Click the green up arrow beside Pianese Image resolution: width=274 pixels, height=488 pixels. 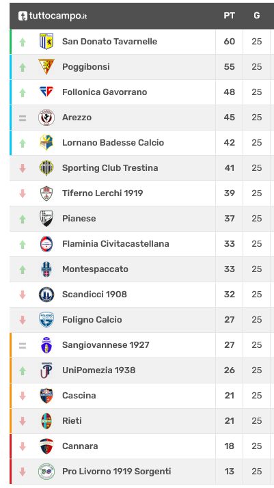23,219
